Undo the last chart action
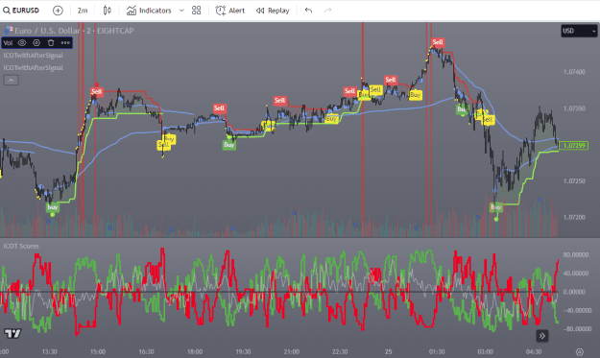 click(x=308, y=11)
